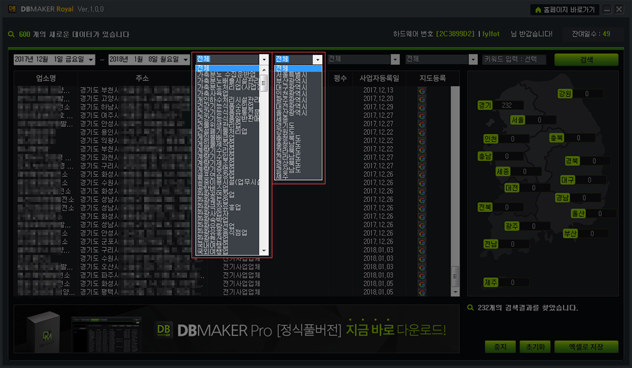
Task: Select 인천 region label on map
Action: click(490, 139)
